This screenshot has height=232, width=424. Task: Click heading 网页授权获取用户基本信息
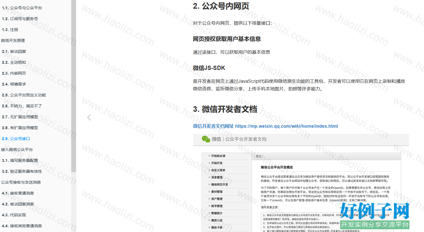coord(227,39)
